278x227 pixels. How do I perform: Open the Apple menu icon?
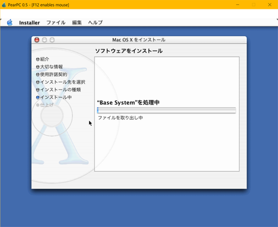click(x=9, y=23)
